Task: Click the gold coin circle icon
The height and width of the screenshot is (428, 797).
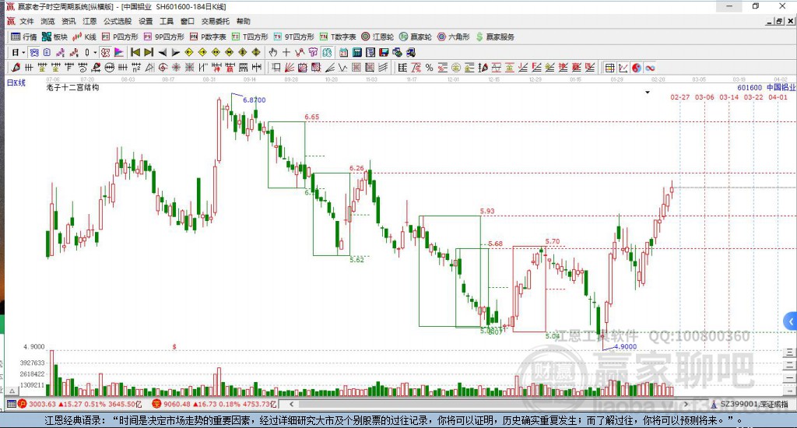Action: (456, 68)
